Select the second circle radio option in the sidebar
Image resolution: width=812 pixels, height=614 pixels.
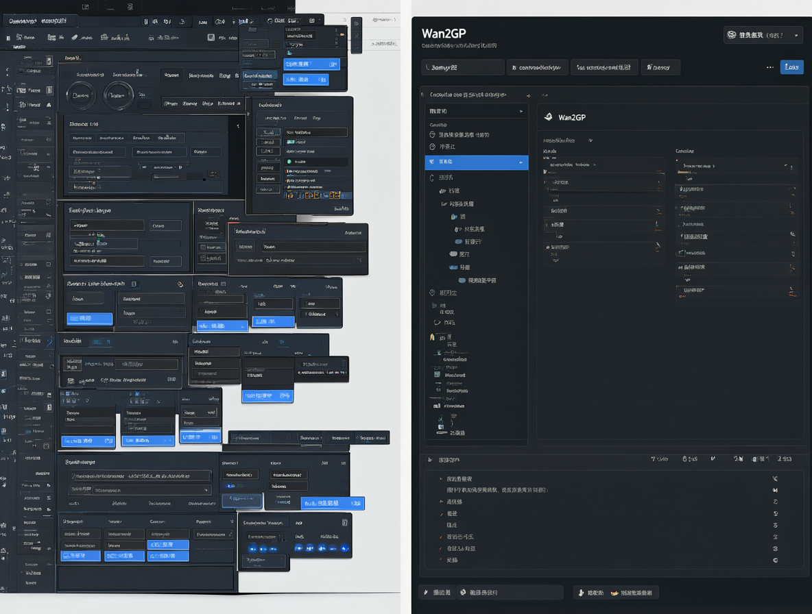pos(433,147)
